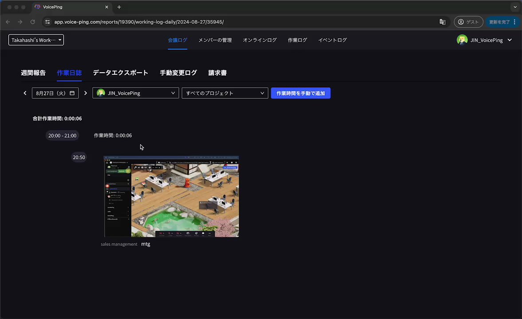The image size is (522, 319).
Task: Open the calendar icon in date field
Action: click(72, 93)
